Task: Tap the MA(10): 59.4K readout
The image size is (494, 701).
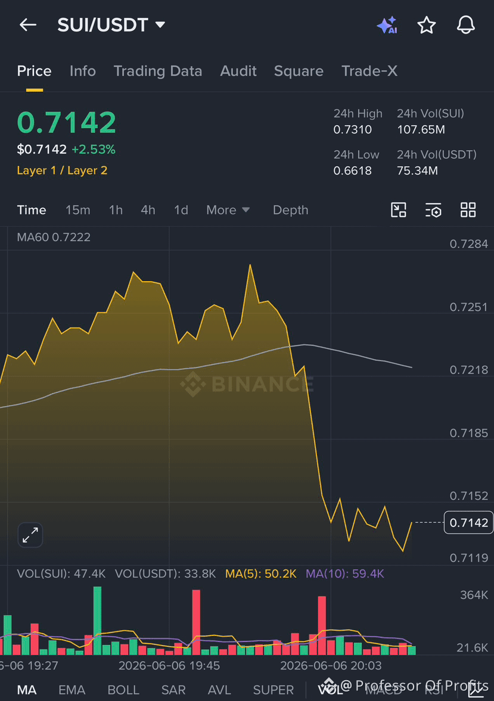Action: (x=344, y=574)
